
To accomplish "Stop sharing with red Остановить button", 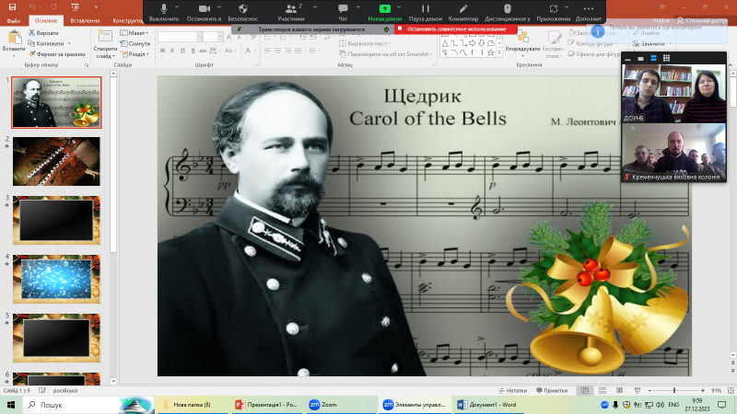I will [x=455, y=29].
